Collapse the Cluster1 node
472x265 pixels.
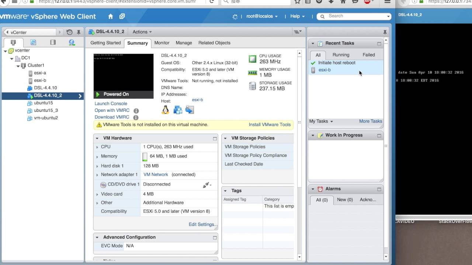click(18, 66)
